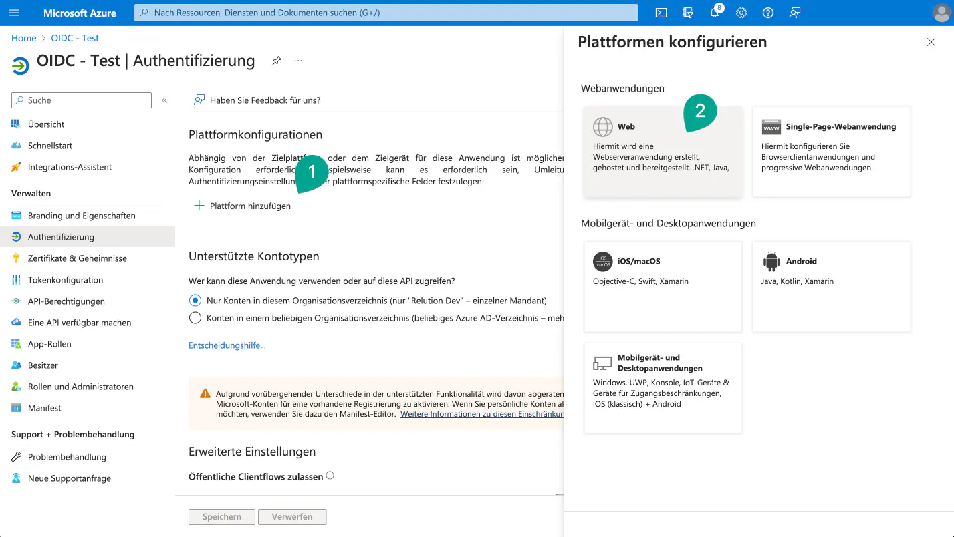954x537 pixels.
Task: Open the notifications bell icon
Action: [x=714, y=13]
